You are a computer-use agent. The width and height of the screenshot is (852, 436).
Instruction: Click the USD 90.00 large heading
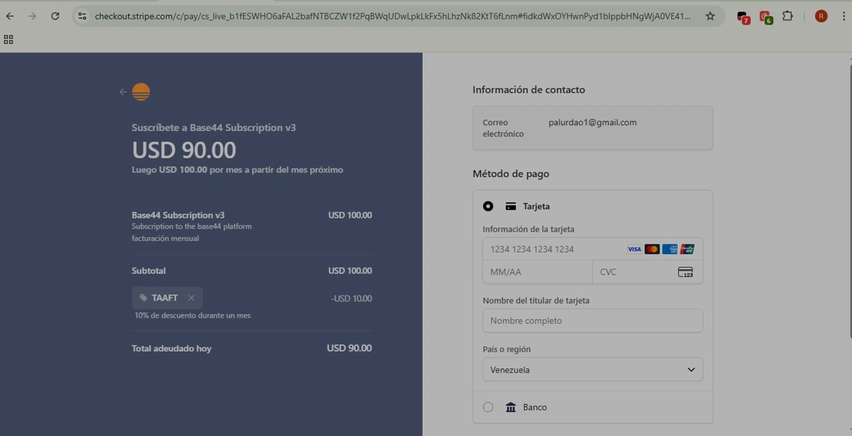pyautogui.click(x=184, y=150)
